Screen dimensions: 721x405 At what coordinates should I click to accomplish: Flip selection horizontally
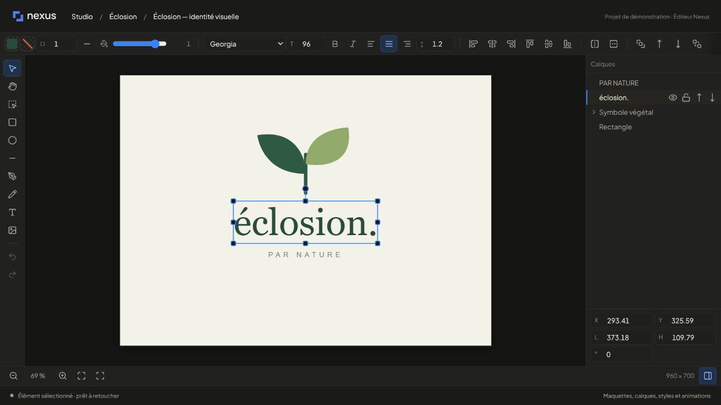[x=595, y=44]
